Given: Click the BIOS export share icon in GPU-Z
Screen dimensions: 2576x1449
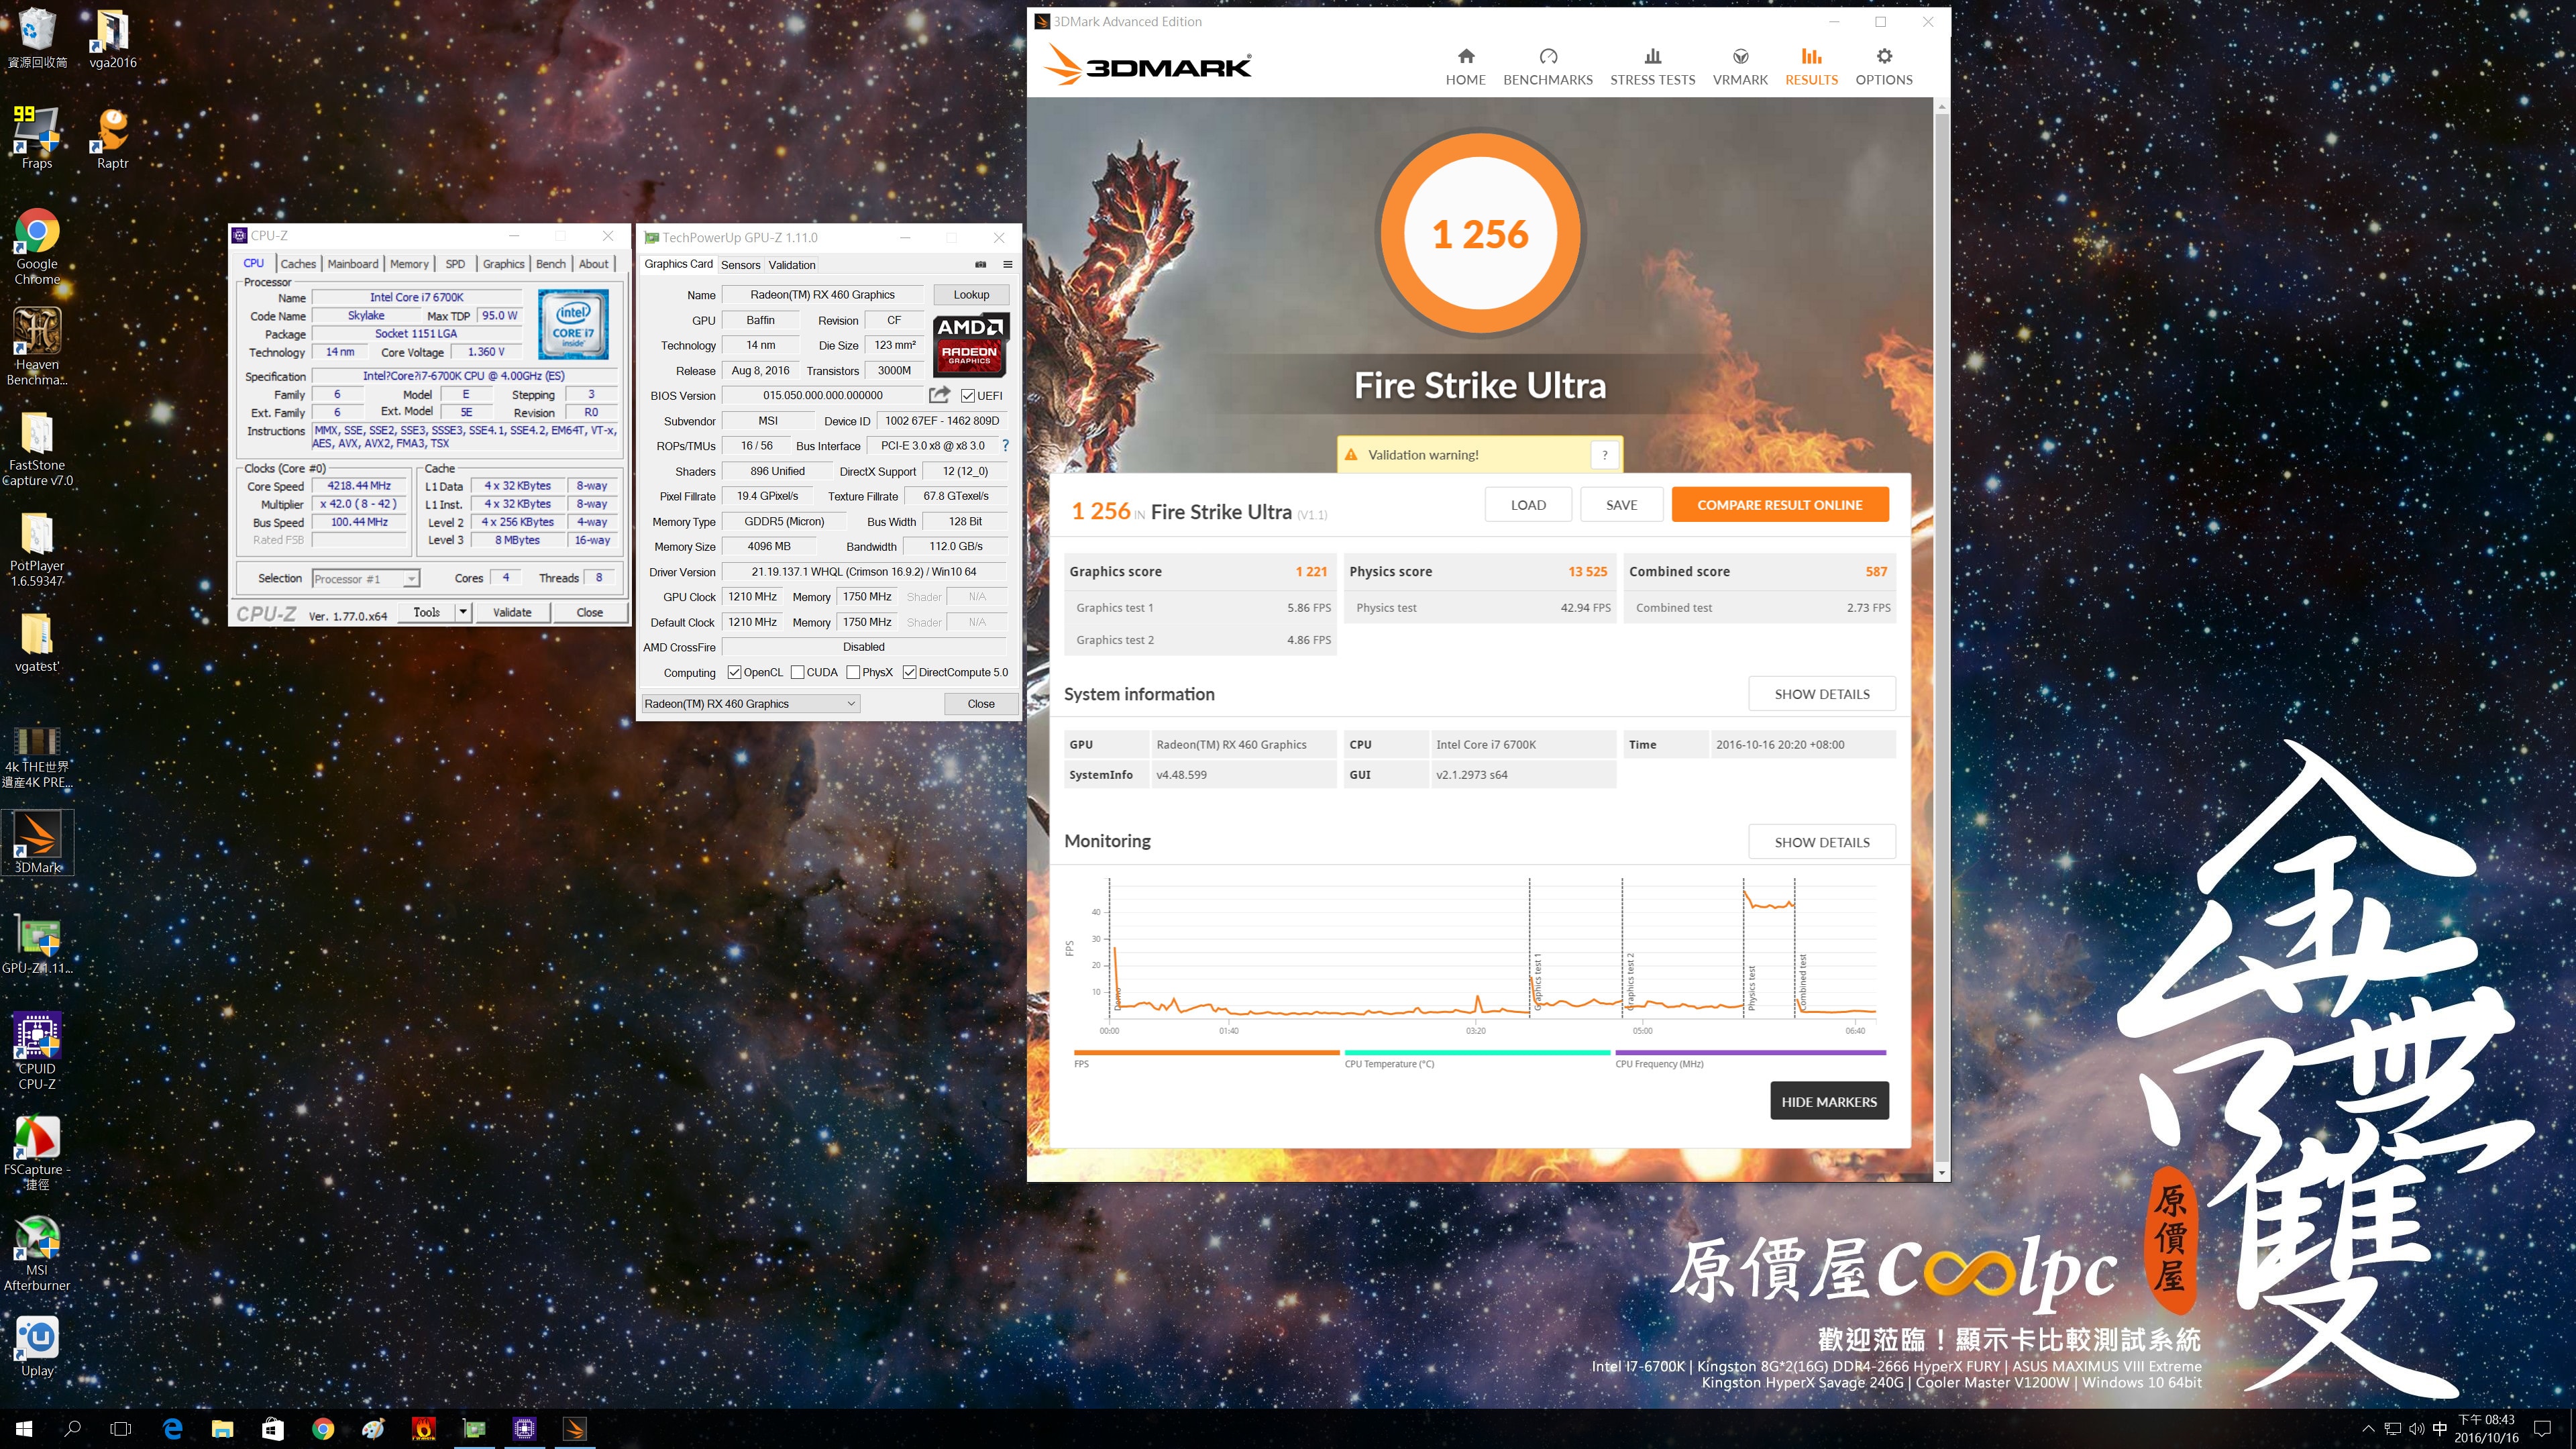Looking at the screenshot, I should tap(939, 395).
